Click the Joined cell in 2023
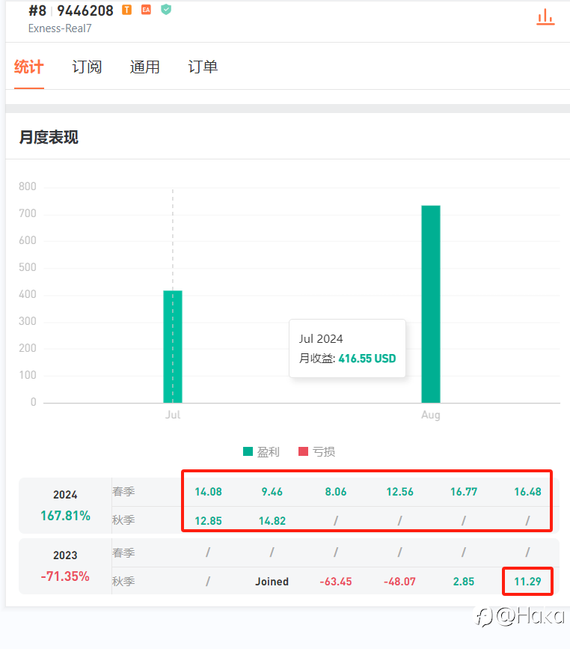570x649 pixels. [x=272, y=582]
